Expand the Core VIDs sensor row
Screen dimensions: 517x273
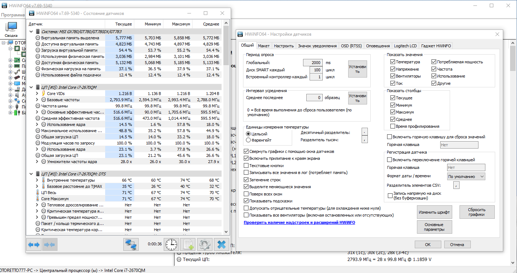coord(37,94)
